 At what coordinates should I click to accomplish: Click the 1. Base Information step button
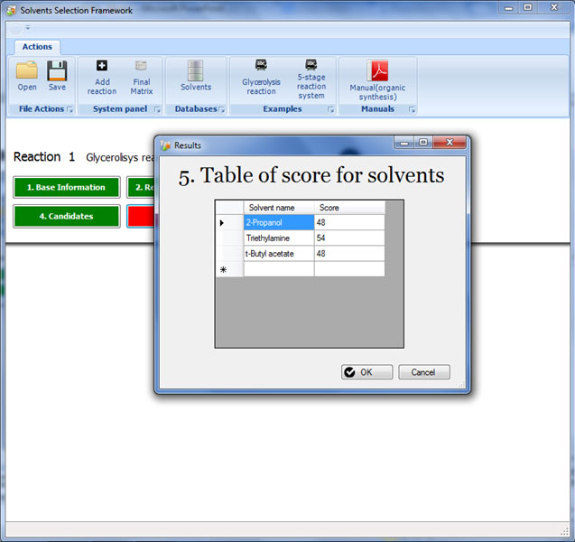coord(66,188)
